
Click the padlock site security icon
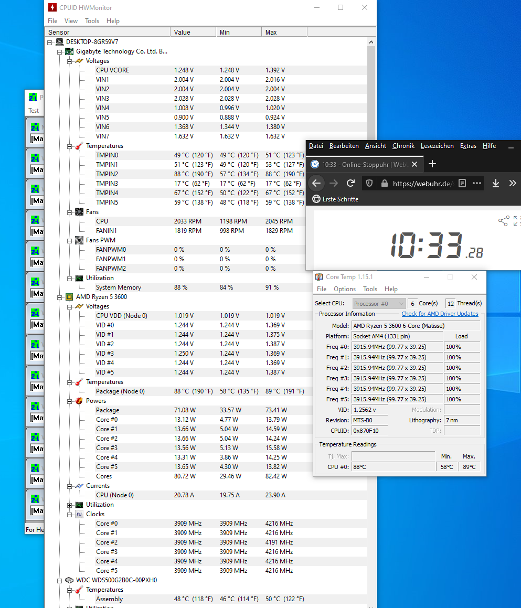point(385,184)
